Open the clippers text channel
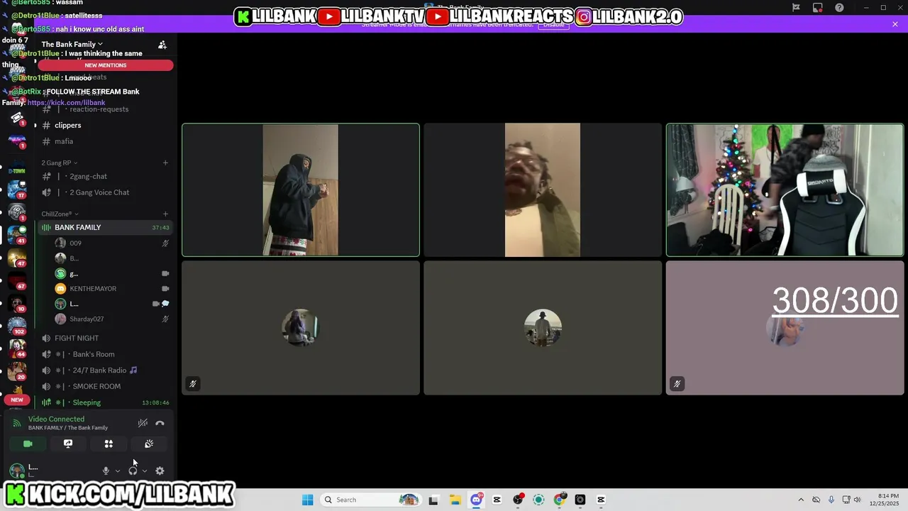908x511 pixels. (105, 125)
